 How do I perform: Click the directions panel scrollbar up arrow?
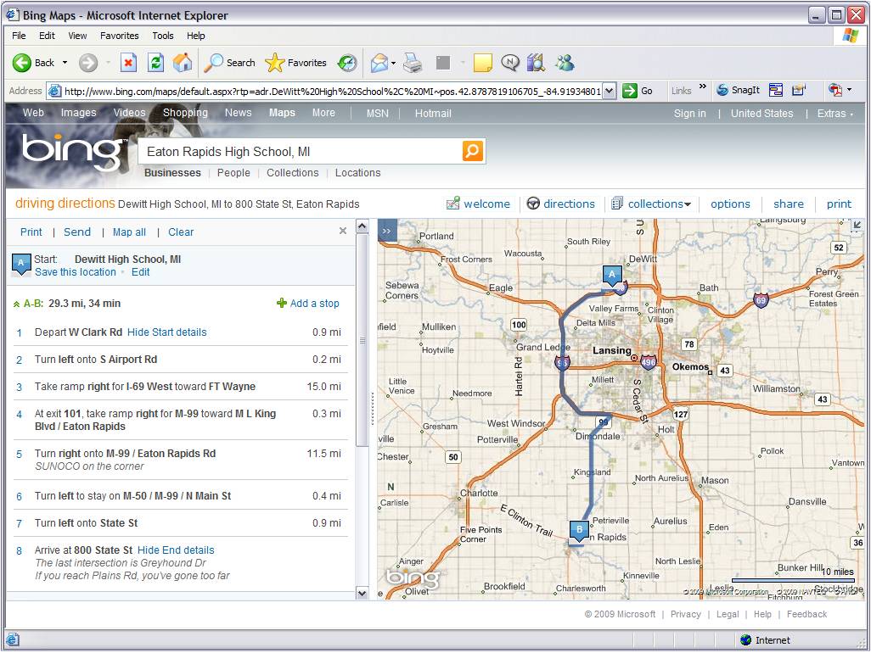(x=362, y=226)
